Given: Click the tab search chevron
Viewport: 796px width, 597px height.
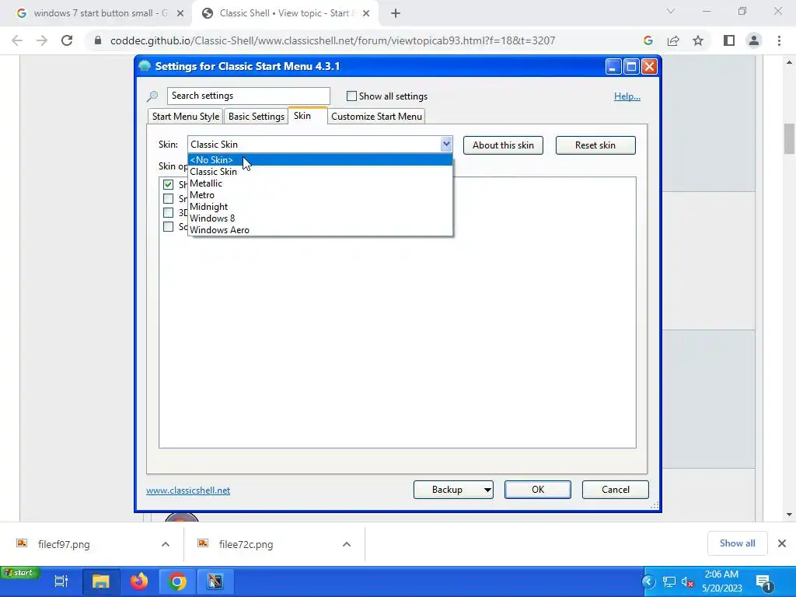Looking at the screenshot, I should pos(671,11).
